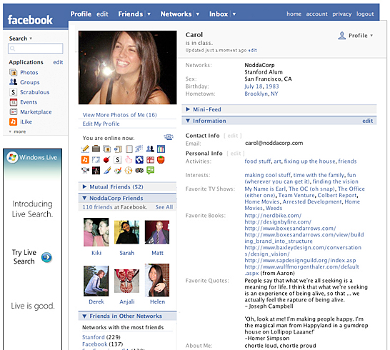This screenshot has height=350, width=390.
Task: Open the Networks dropdown arrow in top bar
Action: 198,14
